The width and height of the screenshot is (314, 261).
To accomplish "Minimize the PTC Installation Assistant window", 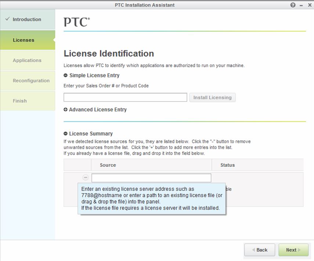I will click(301, 5).
